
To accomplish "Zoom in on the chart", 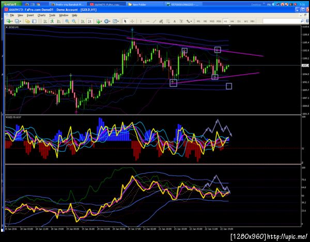I will click(x=67, y=21).
